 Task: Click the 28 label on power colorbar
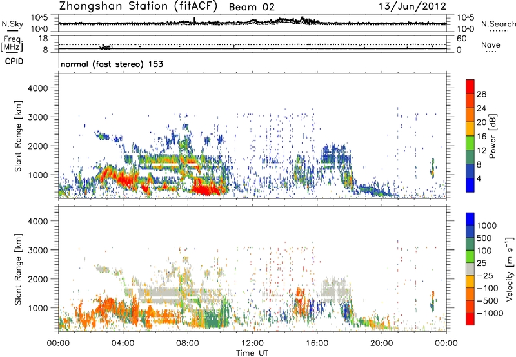(481, 94)
